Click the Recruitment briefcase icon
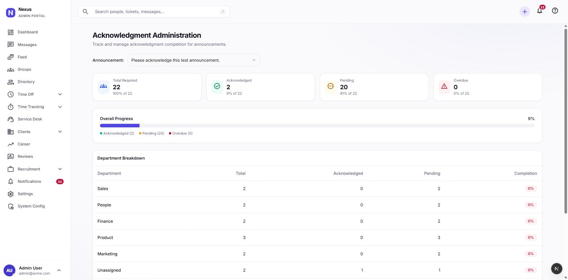This screenshot has width=568, height=280. (11, 169)
